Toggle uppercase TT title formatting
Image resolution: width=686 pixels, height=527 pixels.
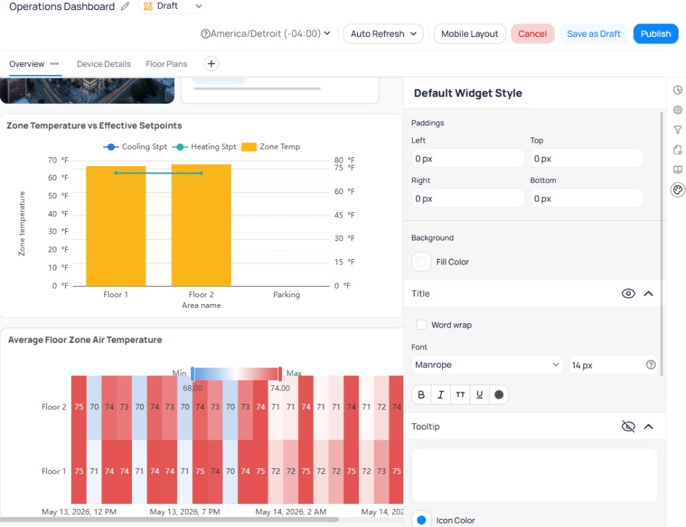pos(460,394)
